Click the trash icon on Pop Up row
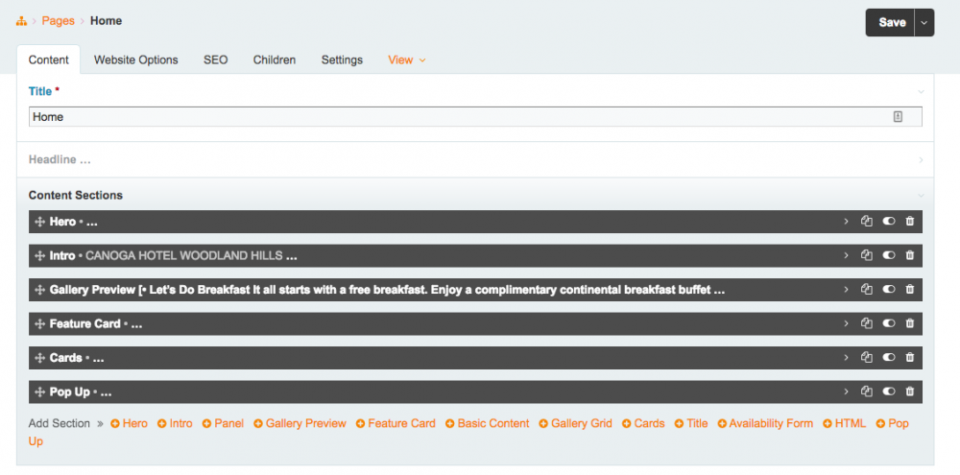This screenshot has width=960, height=475. [910, 392]
